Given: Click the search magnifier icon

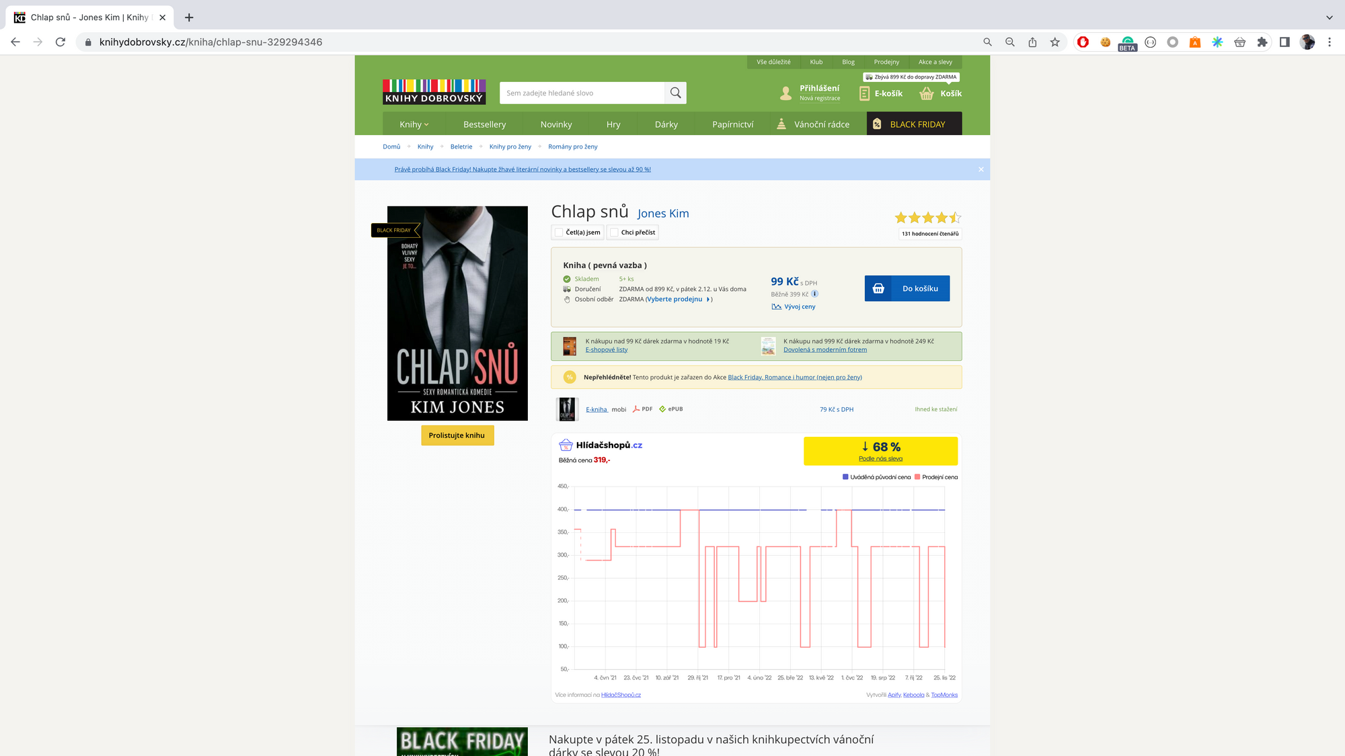Looking at the screenshot, I should (676, 93).
